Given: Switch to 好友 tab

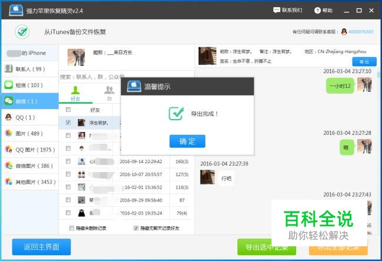Looking at the screenshot, I should 75,94.
